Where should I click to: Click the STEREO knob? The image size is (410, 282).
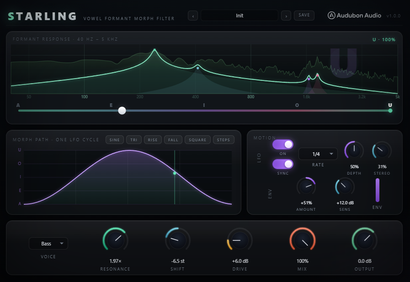coord(382,150)
